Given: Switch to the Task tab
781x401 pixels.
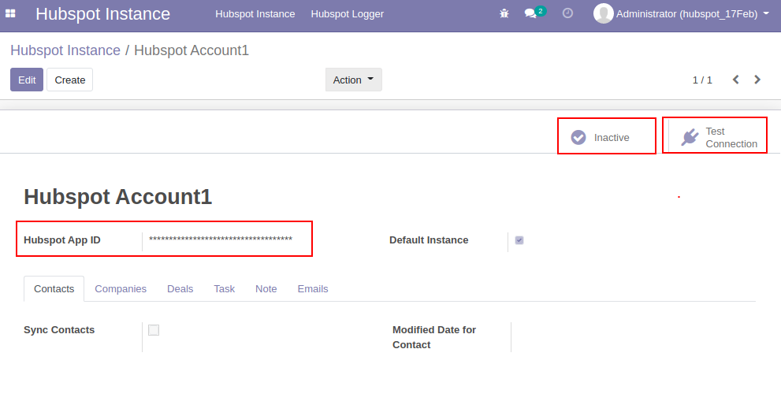Looking at the screenshot, I should click(224, 289).
